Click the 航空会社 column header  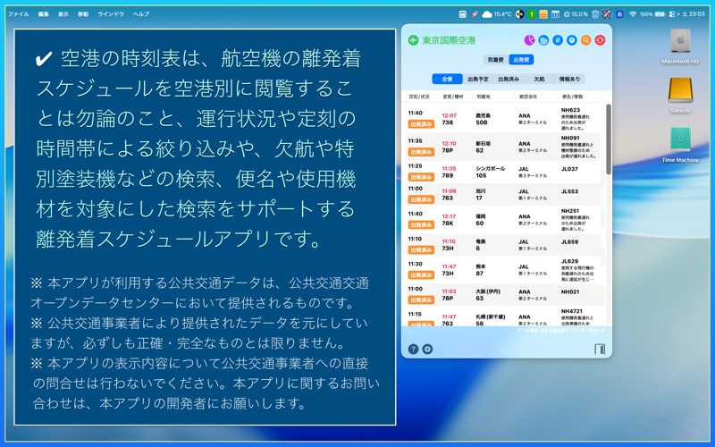[x=528, y=97]
